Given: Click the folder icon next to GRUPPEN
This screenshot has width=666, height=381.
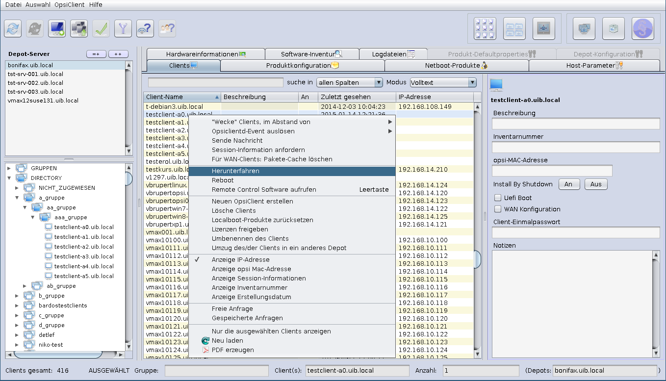Looking at the screenshot, I should 21,168.
